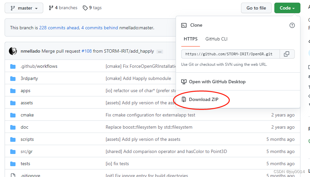Open the tests folder
Screen dimensions: 310x177
(x=25, y=164)
